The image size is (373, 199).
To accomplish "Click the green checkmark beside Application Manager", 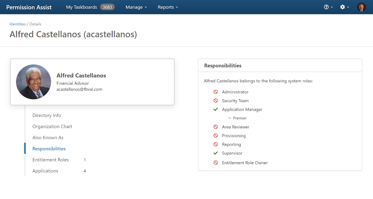I will [216, 109].
